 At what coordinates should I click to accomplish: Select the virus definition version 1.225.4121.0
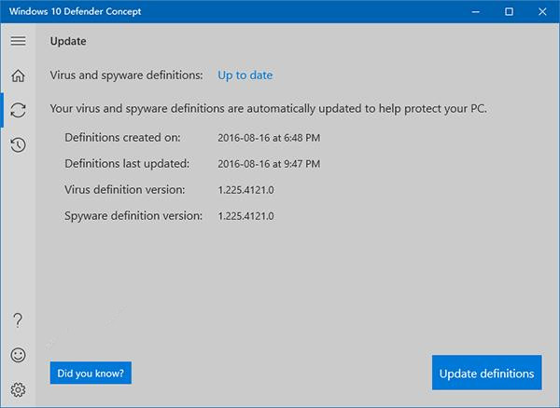pos(245,190)
